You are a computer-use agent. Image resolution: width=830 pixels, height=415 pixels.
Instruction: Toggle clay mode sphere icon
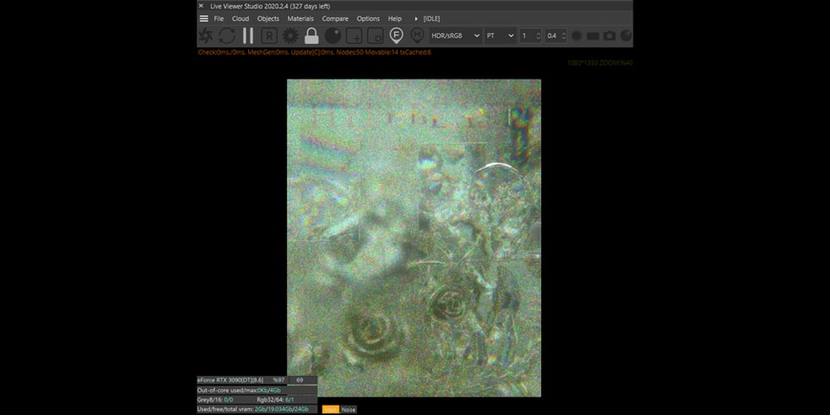coord(333,35)
